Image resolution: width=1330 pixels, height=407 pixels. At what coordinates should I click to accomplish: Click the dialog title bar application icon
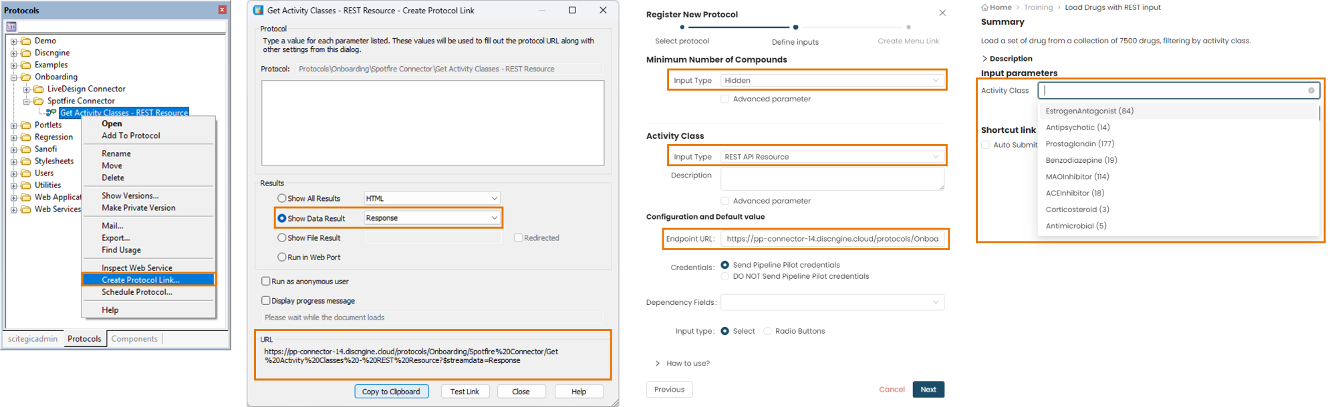pyautogui.click(x=259, y=10)
